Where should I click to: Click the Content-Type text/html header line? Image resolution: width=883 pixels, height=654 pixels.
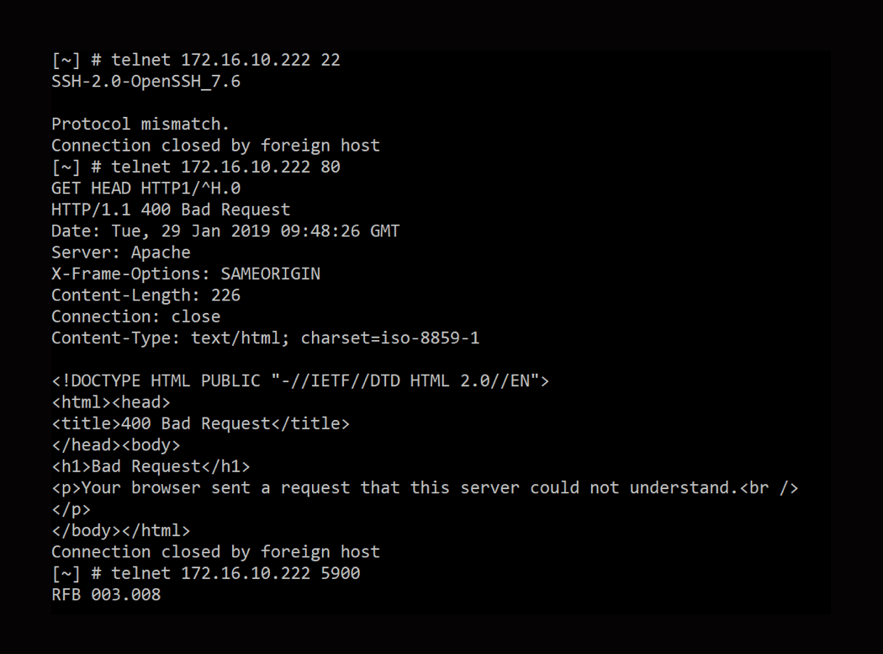pyautogui.click(x=265, y=338)
